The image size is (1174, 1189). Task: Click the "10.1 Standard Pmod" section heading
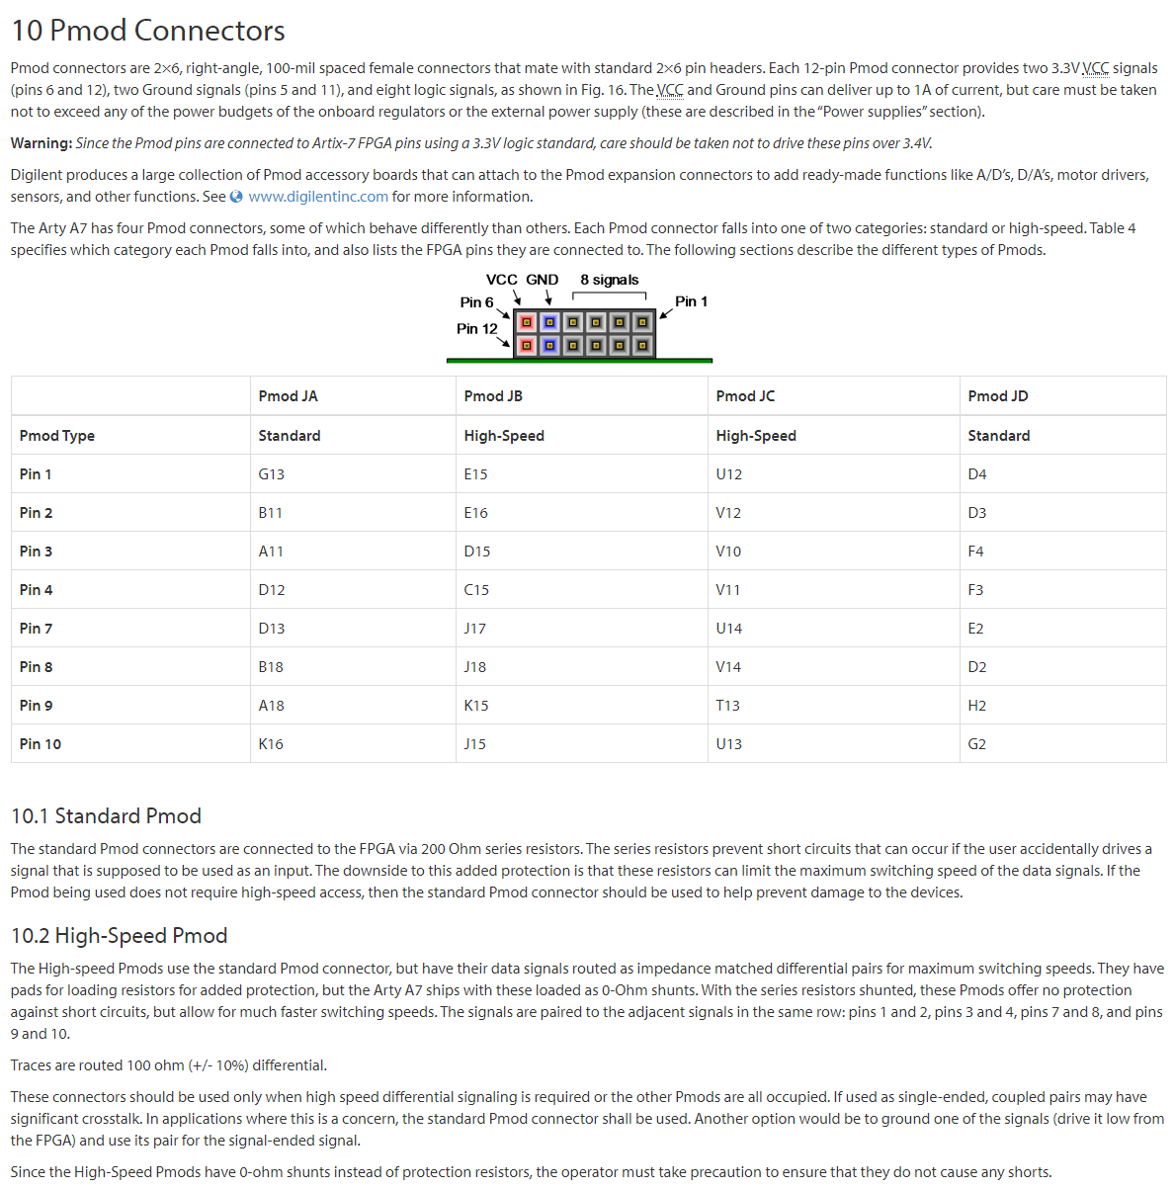(106, 815)
